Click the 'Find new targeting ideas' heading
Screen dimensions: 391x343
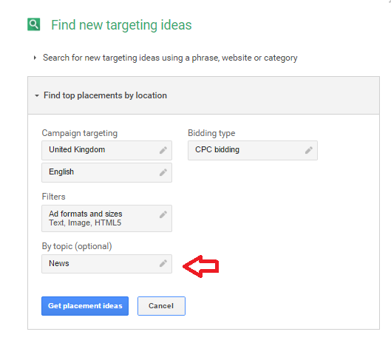point(121,25)
